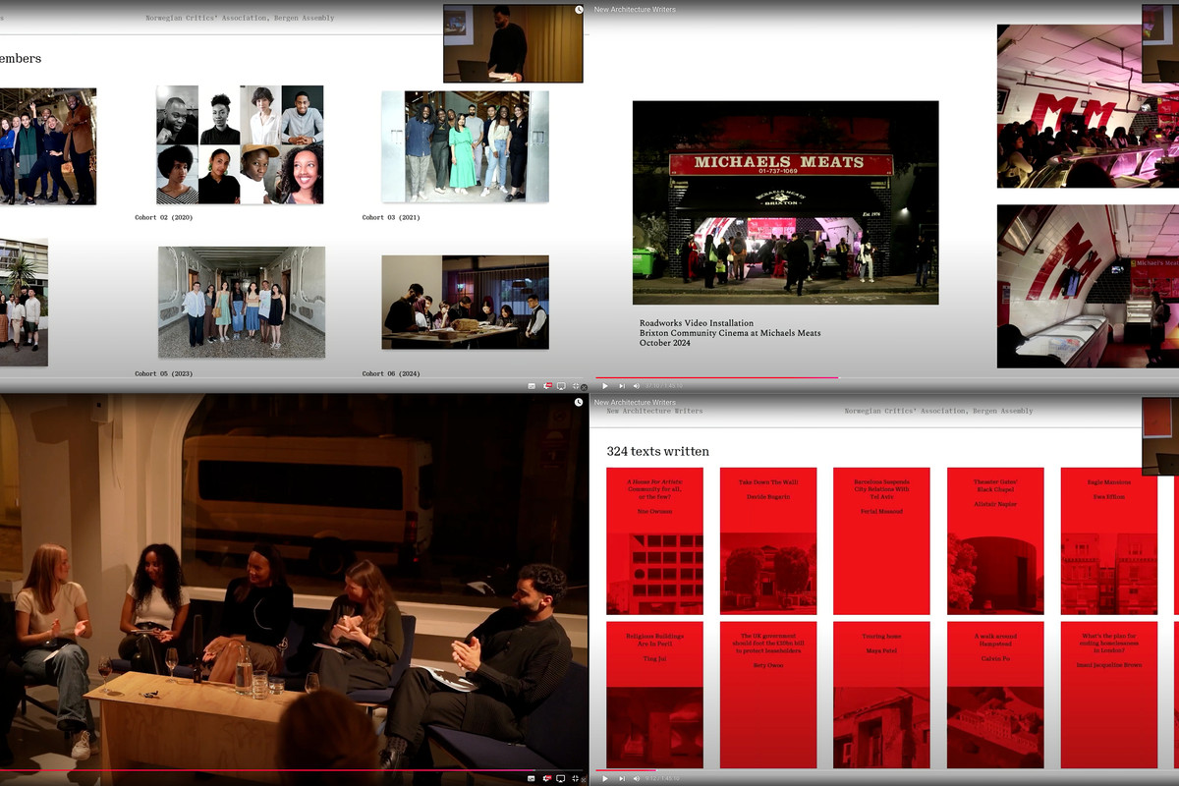This screenshot has height=786, width=1179.
Task: Open 'Touring home' red text card
Action: click(881, 695)
